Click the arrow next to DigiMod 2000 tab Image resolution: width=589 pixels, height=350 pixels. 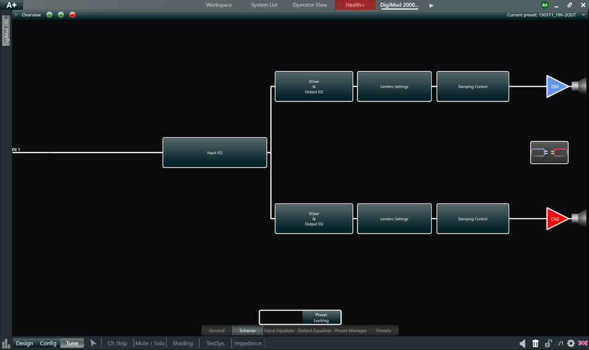pos(431,5)
